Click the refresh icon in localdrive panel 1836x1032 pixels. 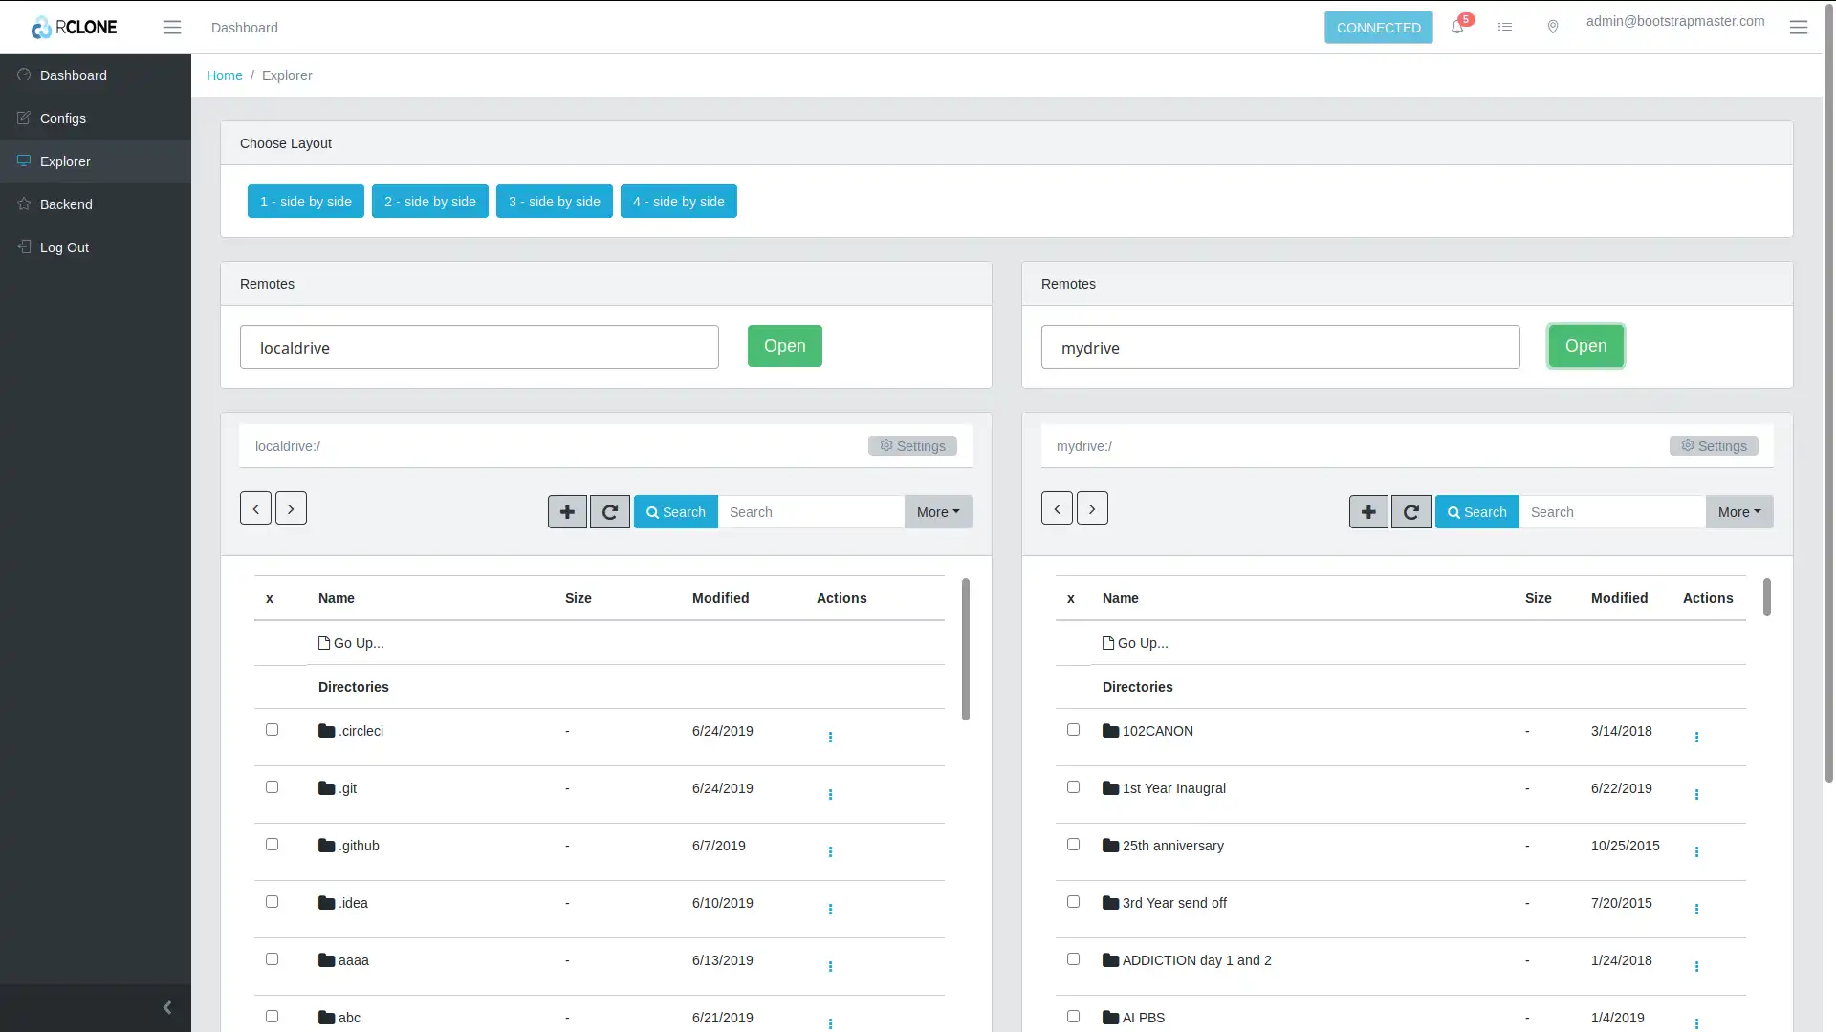point(609,511)
